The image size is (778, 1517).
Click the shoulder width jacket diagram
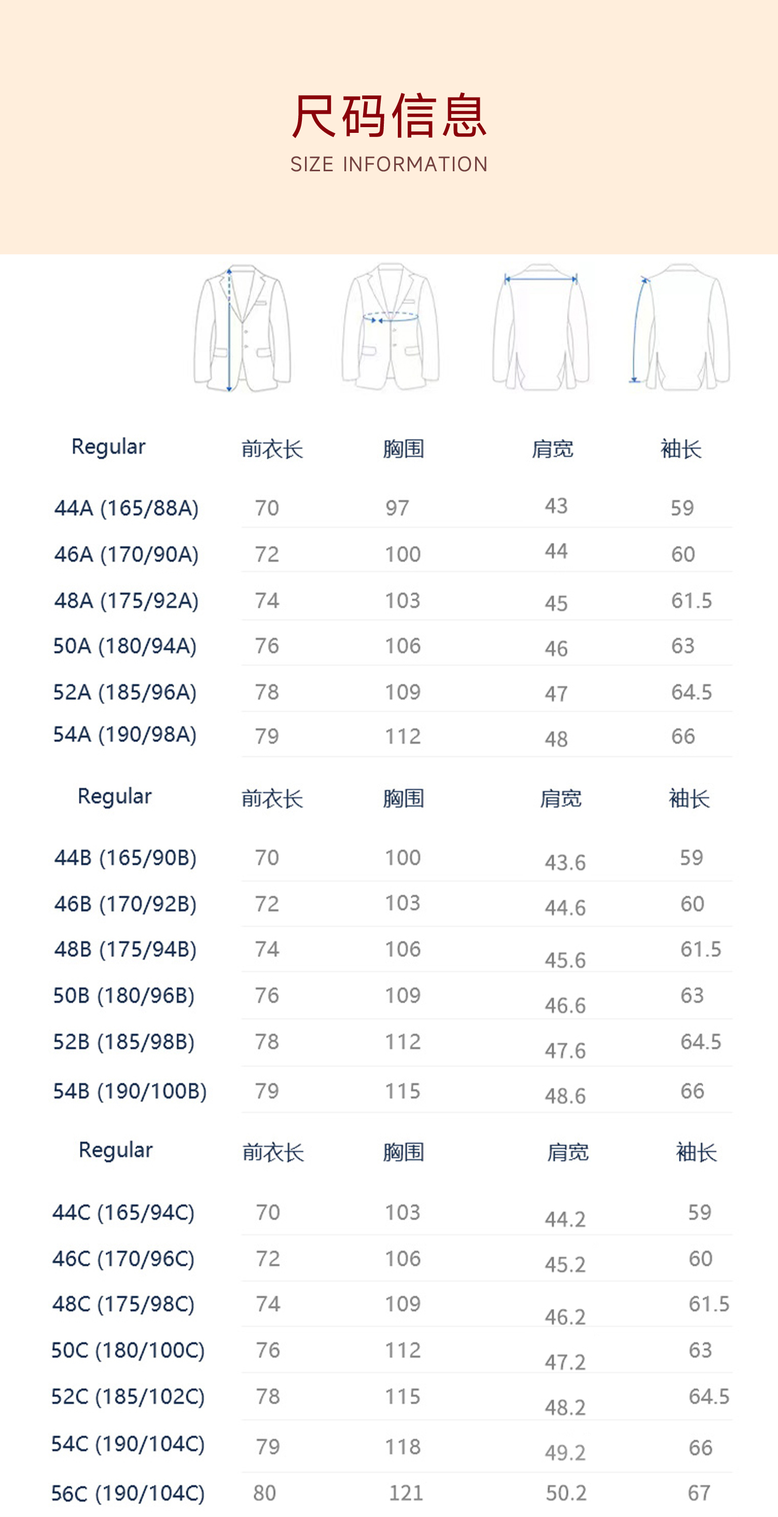tap(540, 327)
